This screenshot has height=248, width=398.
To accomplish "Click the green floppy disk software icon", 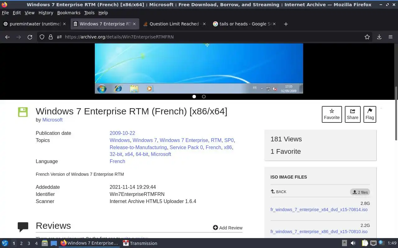I will (23, 112).
